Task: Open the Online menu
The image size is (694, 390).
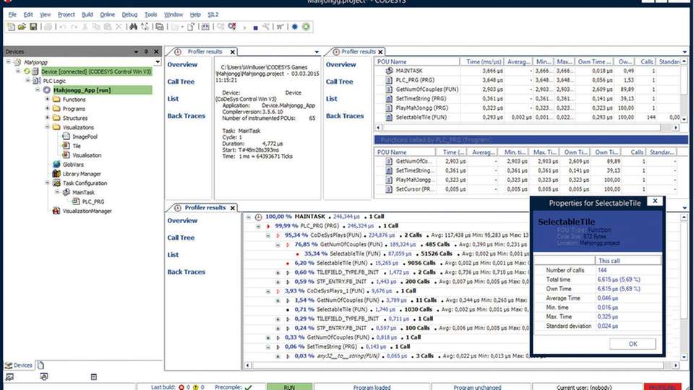Action: click(107, 14)
